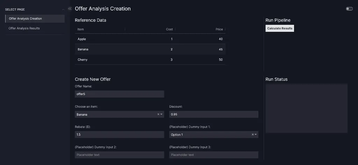Click the Dummy Input 3 placeholder field
The height and width of the screenshot is (165, 358).
[x=214, y=155]
